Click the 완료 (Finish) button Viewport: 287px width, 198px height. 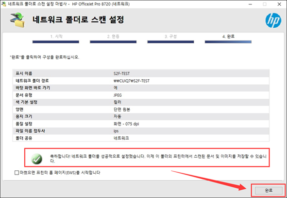(x=269, y=190)
